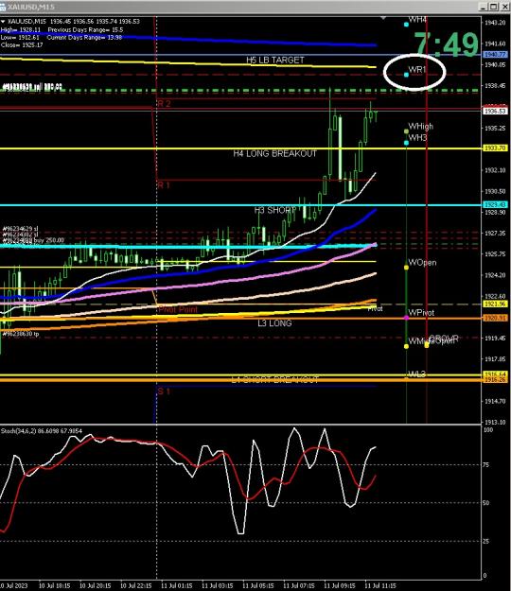Click the WH4 cyan marker dot
This screenshot has height=591, width=511.
[406, 25]
